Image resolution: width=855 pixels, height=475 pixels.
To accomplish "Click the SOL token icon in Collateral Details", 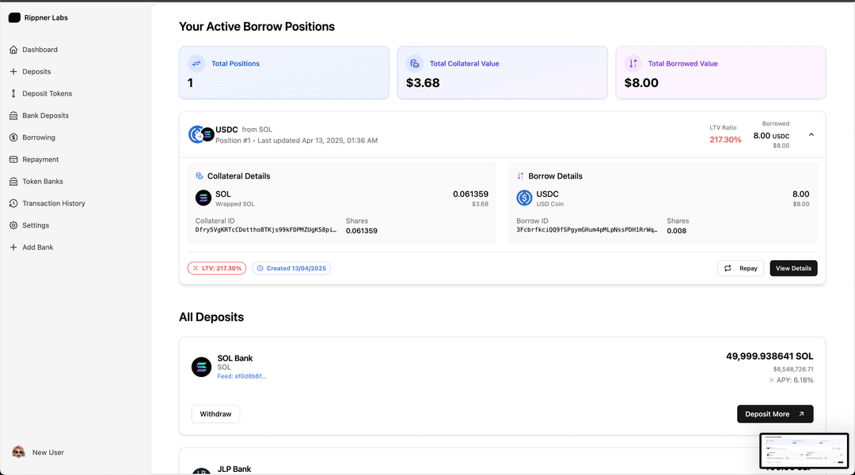I will (203, 198).
